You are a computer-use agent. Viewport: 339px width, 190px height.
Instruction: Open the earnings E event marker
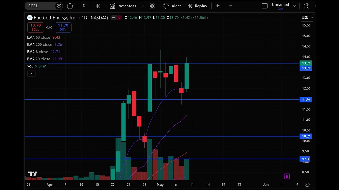coord(287,176)
